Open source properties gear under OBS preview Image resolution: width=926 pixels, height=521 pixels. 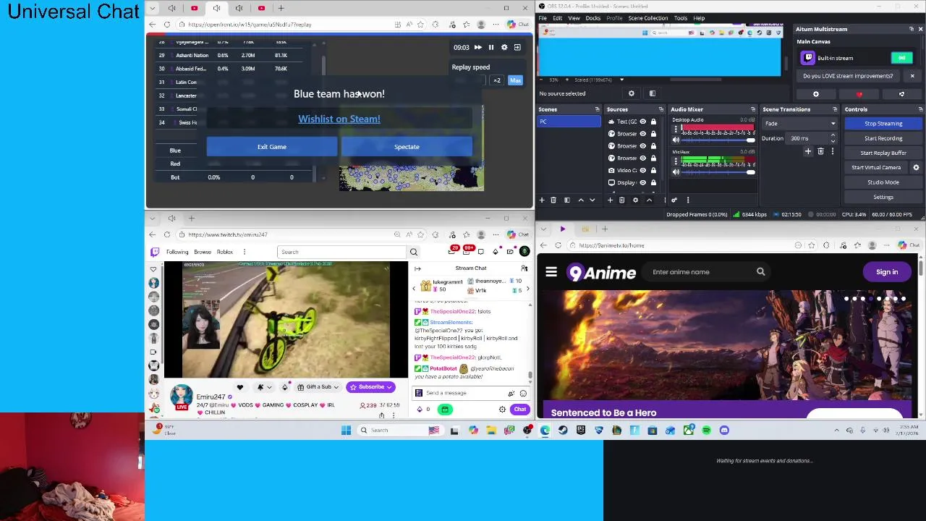(x=631, y=93)
